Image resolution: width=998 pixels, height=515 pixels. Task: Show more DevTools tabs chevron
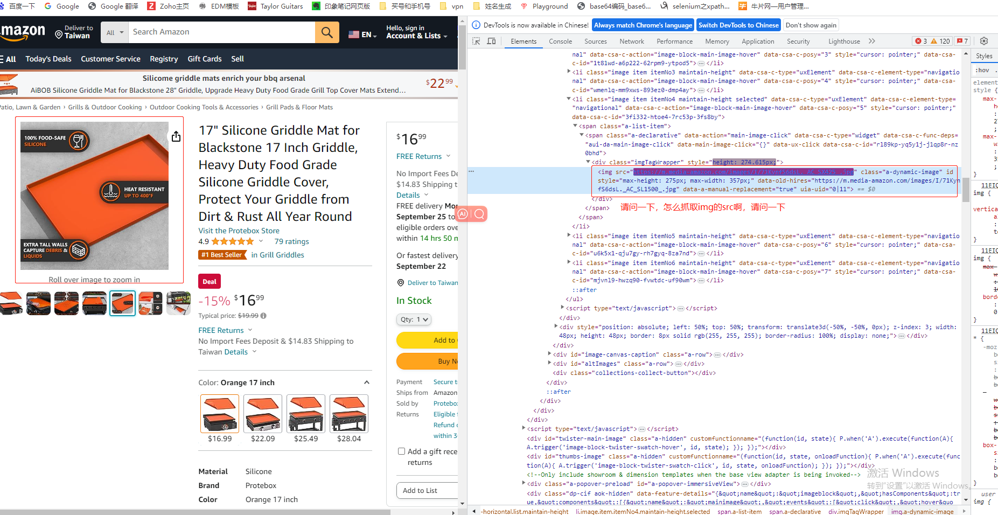tap(872, 41)
